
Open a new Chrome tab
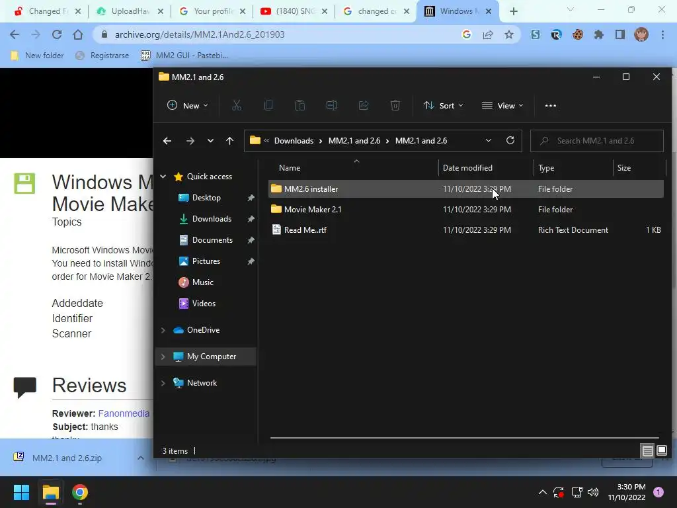point(513,11)
